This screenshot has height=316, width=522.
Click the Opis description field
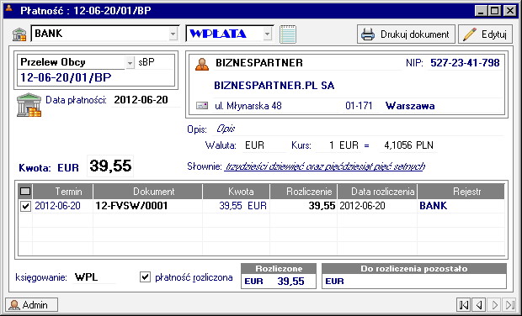tap(358, 129)
